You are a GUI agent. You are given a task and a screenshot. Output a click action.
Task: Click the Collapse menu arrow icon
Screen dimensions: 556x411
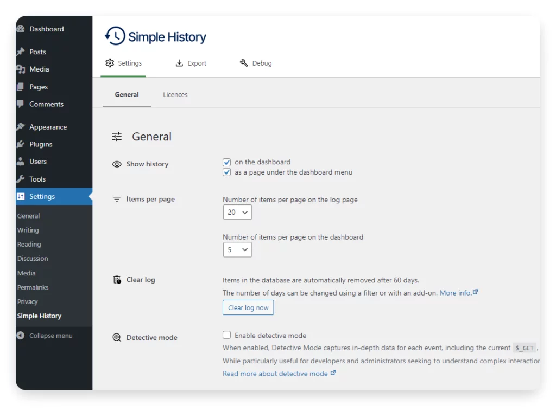[x=21, y=336]
